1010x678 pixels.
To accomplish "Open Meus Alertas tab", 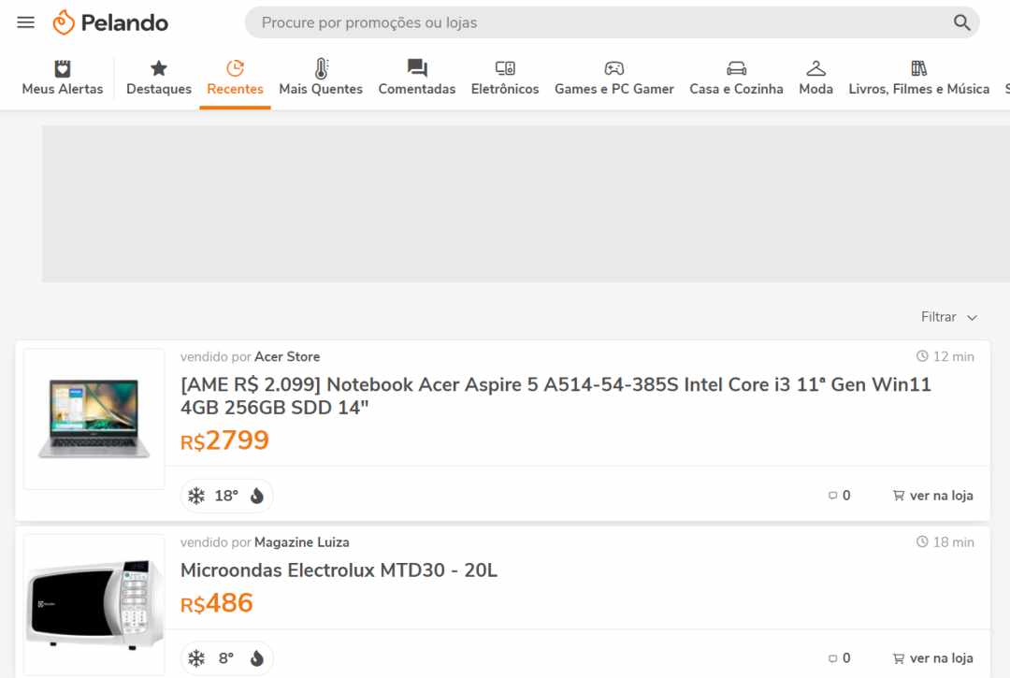I will point(63,78).
